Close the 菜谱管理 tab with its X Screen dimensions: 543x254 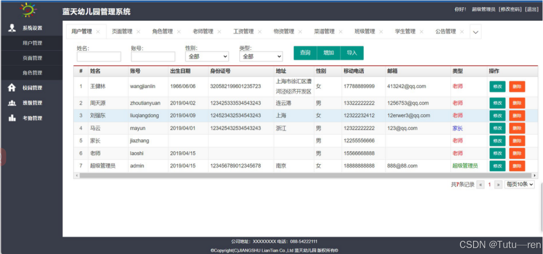(341, 31)
